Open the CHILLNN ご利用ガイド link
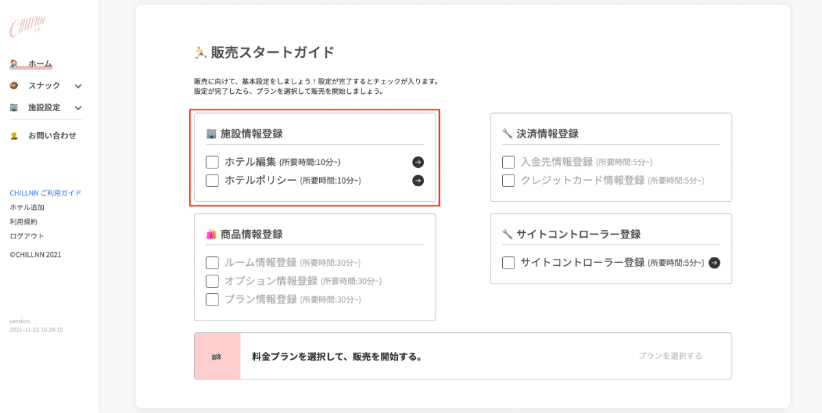Viewport: 822px width, 413px height. coord(45,193)
